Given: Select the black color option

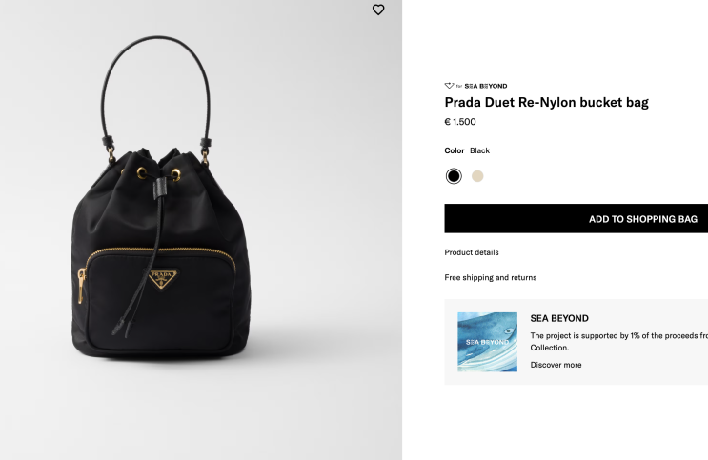Looking at the screenshot, I should [x=454, y=176].
